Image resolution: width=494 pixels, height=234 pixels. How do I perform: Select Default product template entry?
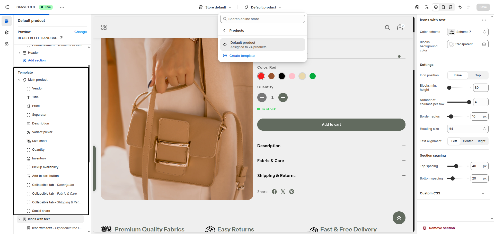[x=262, y=44]
